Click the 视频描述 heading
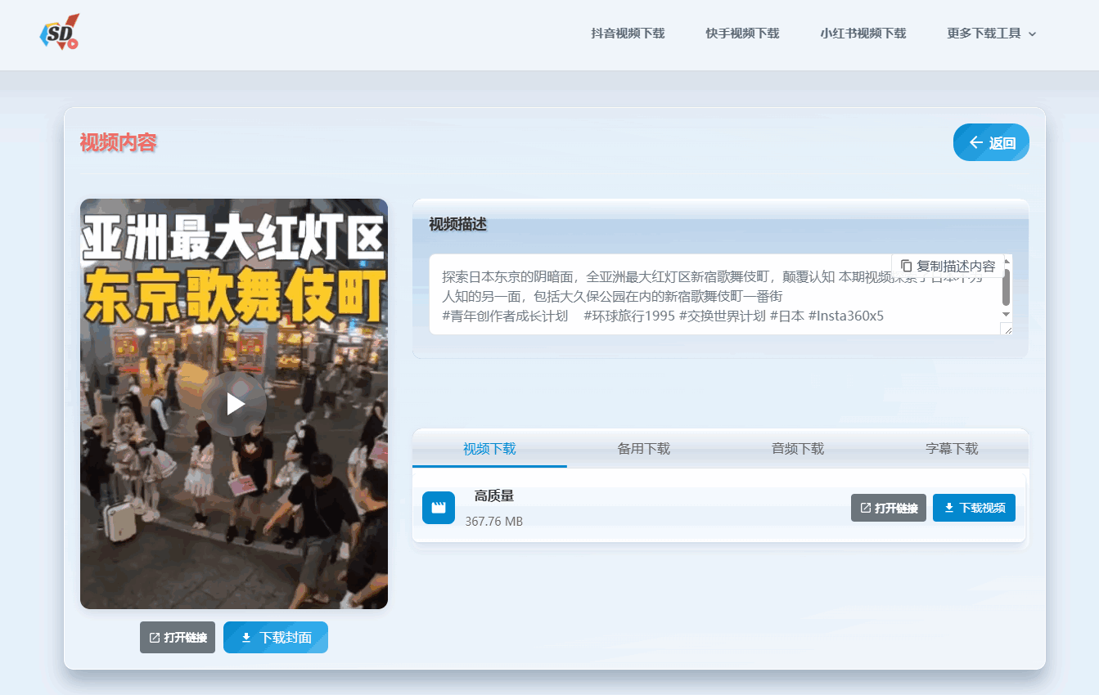Image resolution: width=1099 pixels, height=695 pixels. pos(458,223)
